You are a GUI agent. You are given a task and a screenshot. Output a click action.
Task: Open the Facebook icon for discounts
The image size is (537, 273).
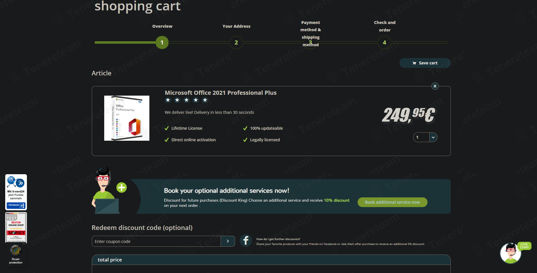click(246, 240)
